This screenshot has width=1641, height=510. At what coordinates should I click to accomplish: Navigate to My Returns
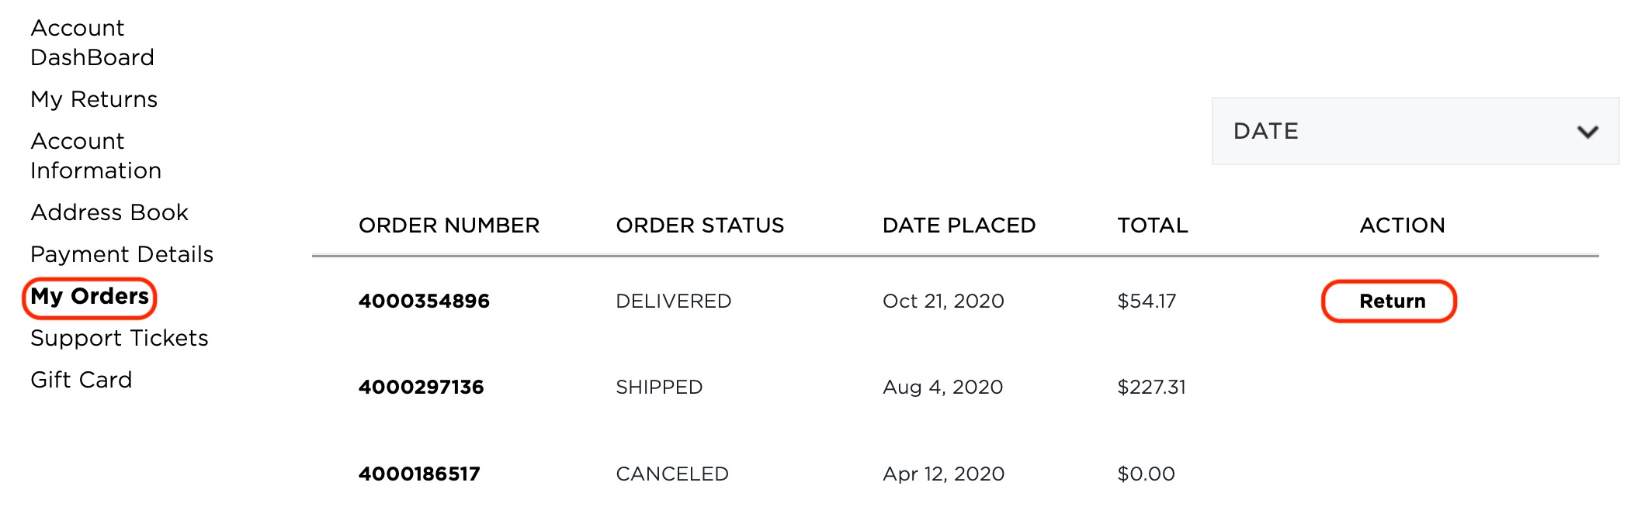pyautogui.click(x=94, y=99)
